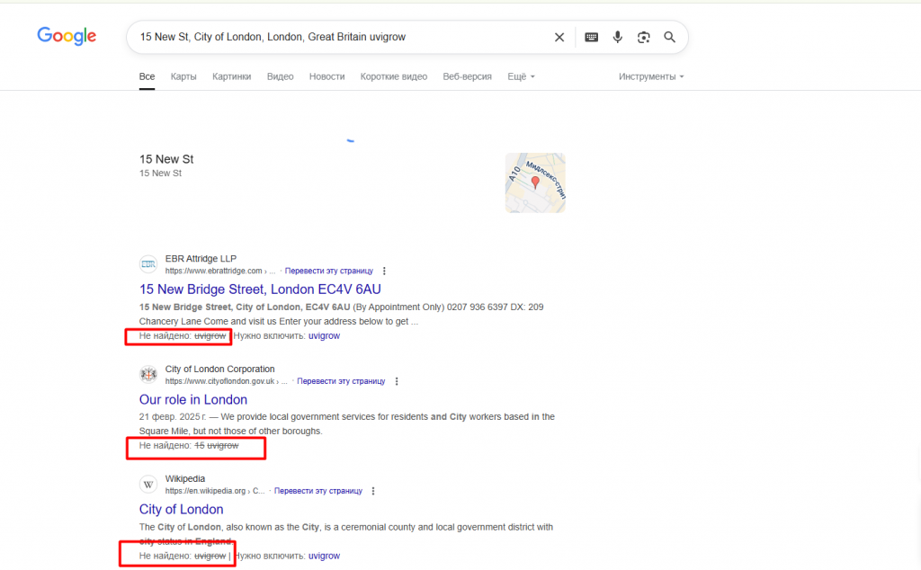Include uvigrow in Wikipedia result
Image resolution: width=921 pixels, height=570 pixels.
click(324, 556)
